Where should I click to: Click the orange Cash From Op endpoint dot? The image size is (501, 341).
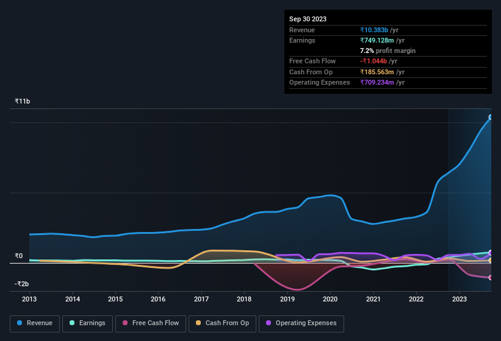point(491,261)
